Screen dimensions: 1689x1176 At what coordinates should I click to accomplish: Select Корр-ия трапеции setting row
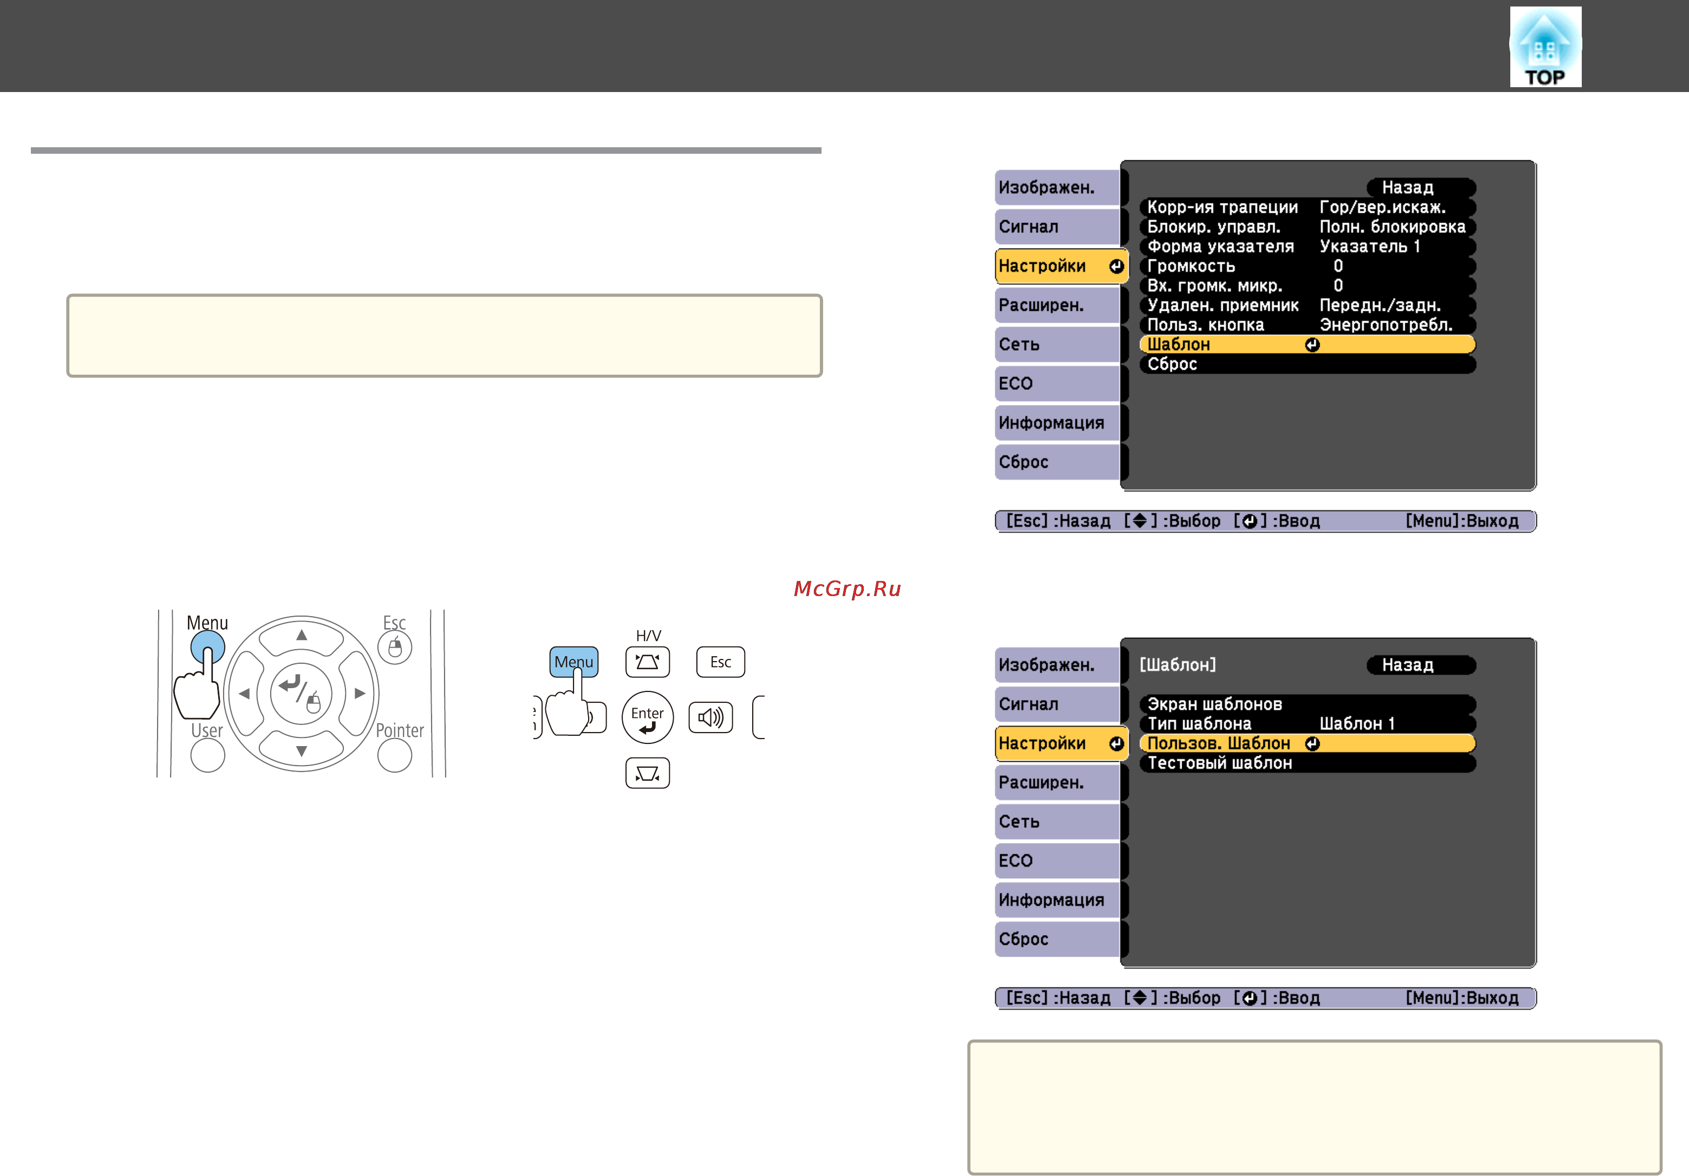[x=1307, y=207]
